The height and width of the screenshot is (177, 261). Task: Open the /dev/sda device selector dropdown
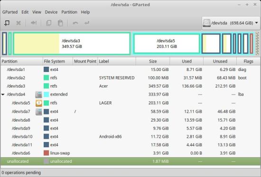click(x=231, y=23)
